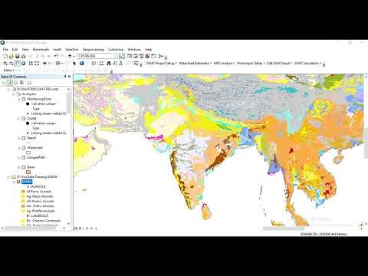Select the Identify tool
The image size is (368, 276).
click(x=82, y=63)
